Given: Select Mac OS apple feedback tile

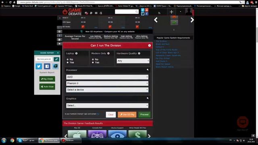Looking at the screenshot, I should (x=77, y=134).
